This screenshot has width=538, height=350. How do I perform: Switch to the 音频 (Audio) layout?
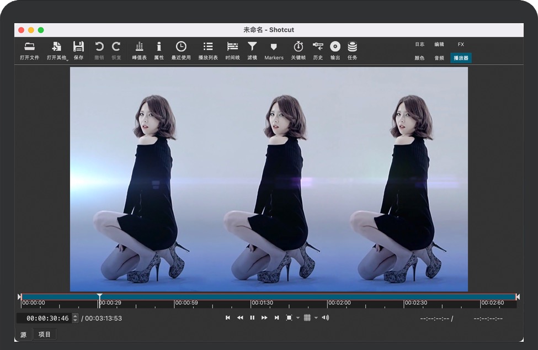439,58
